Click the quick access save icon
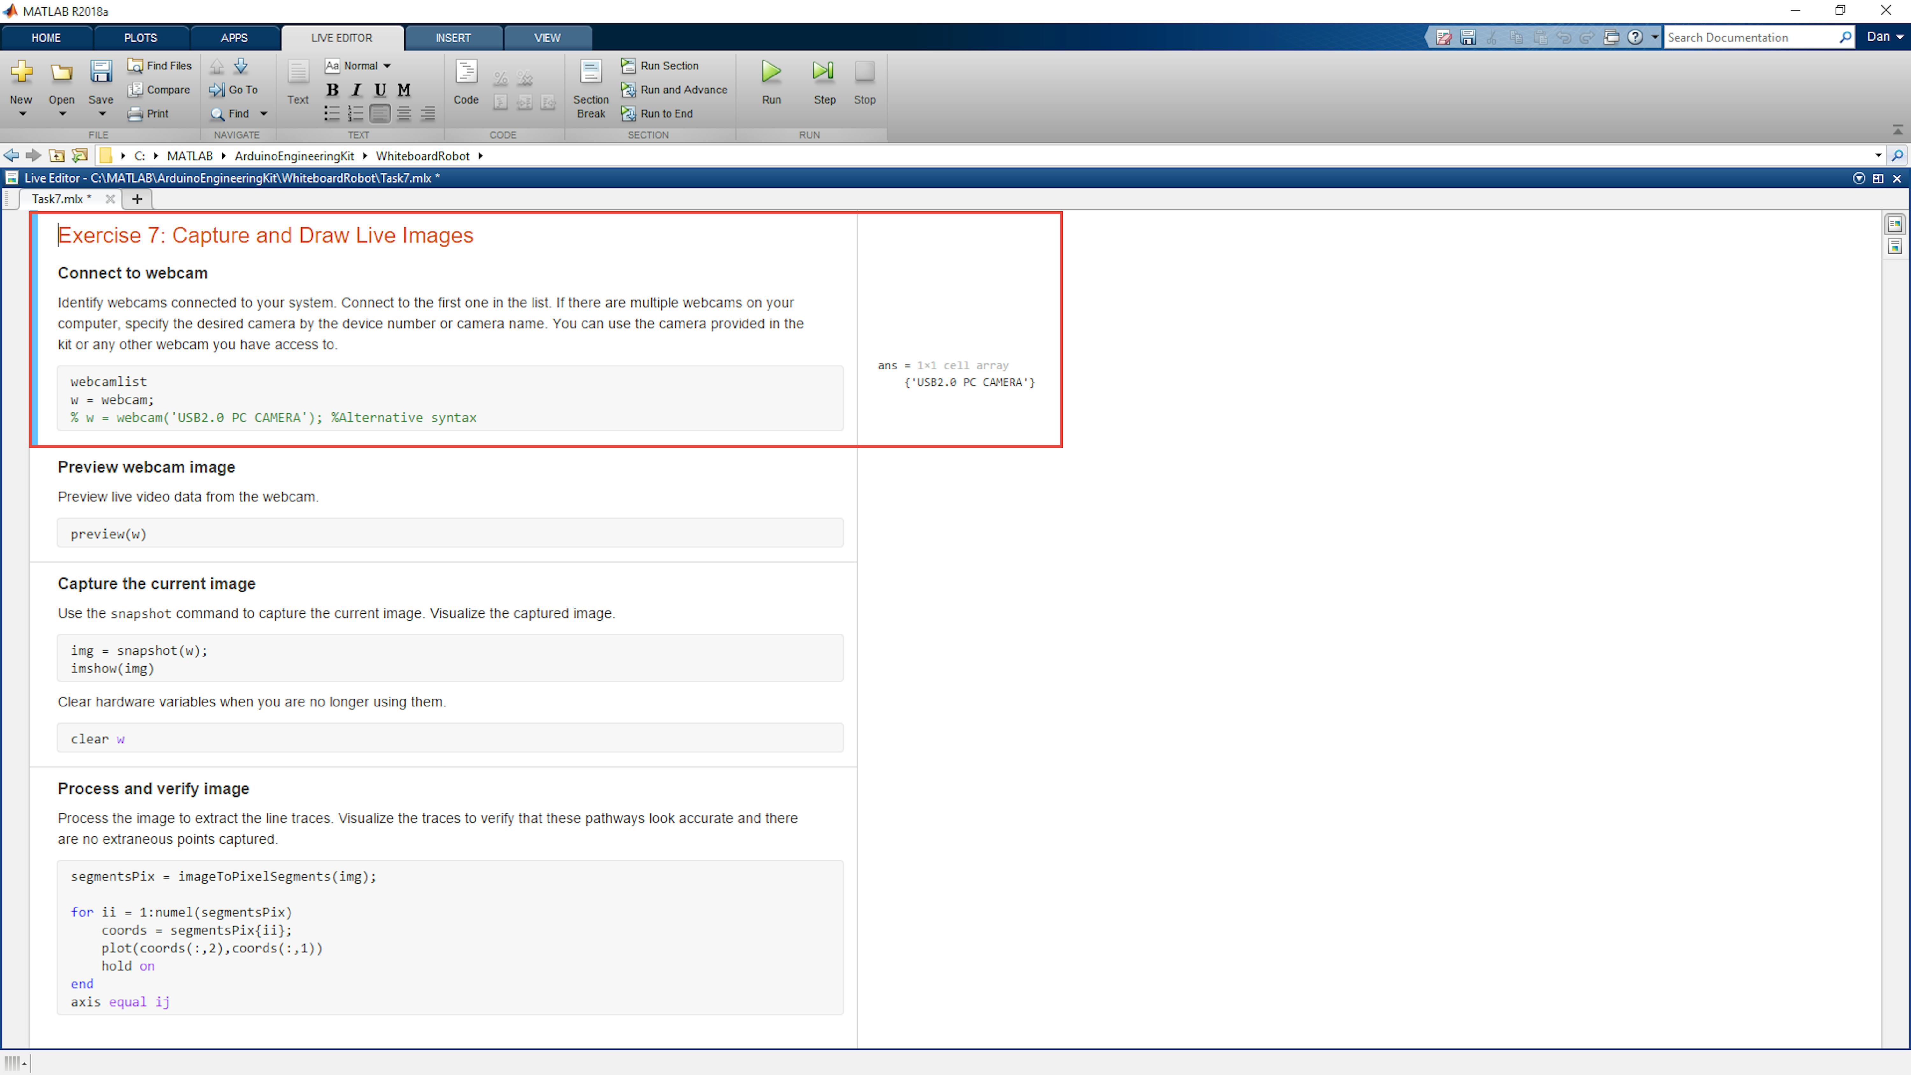 pos(1467,37)
